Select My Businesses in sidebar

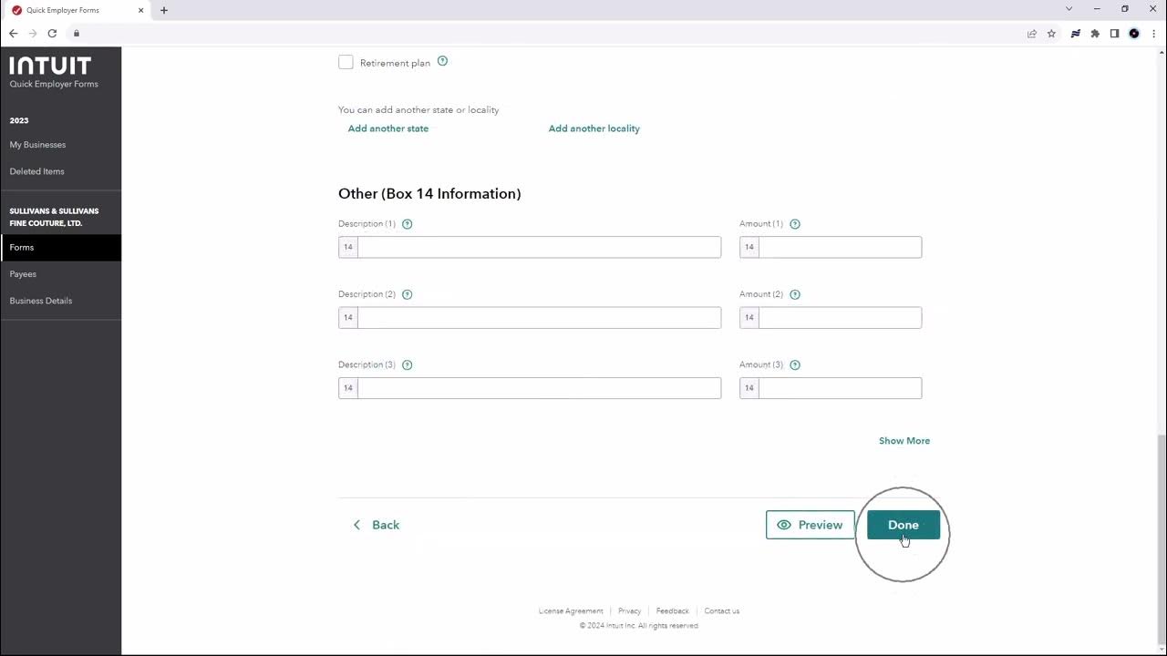(x=37, y=145)
